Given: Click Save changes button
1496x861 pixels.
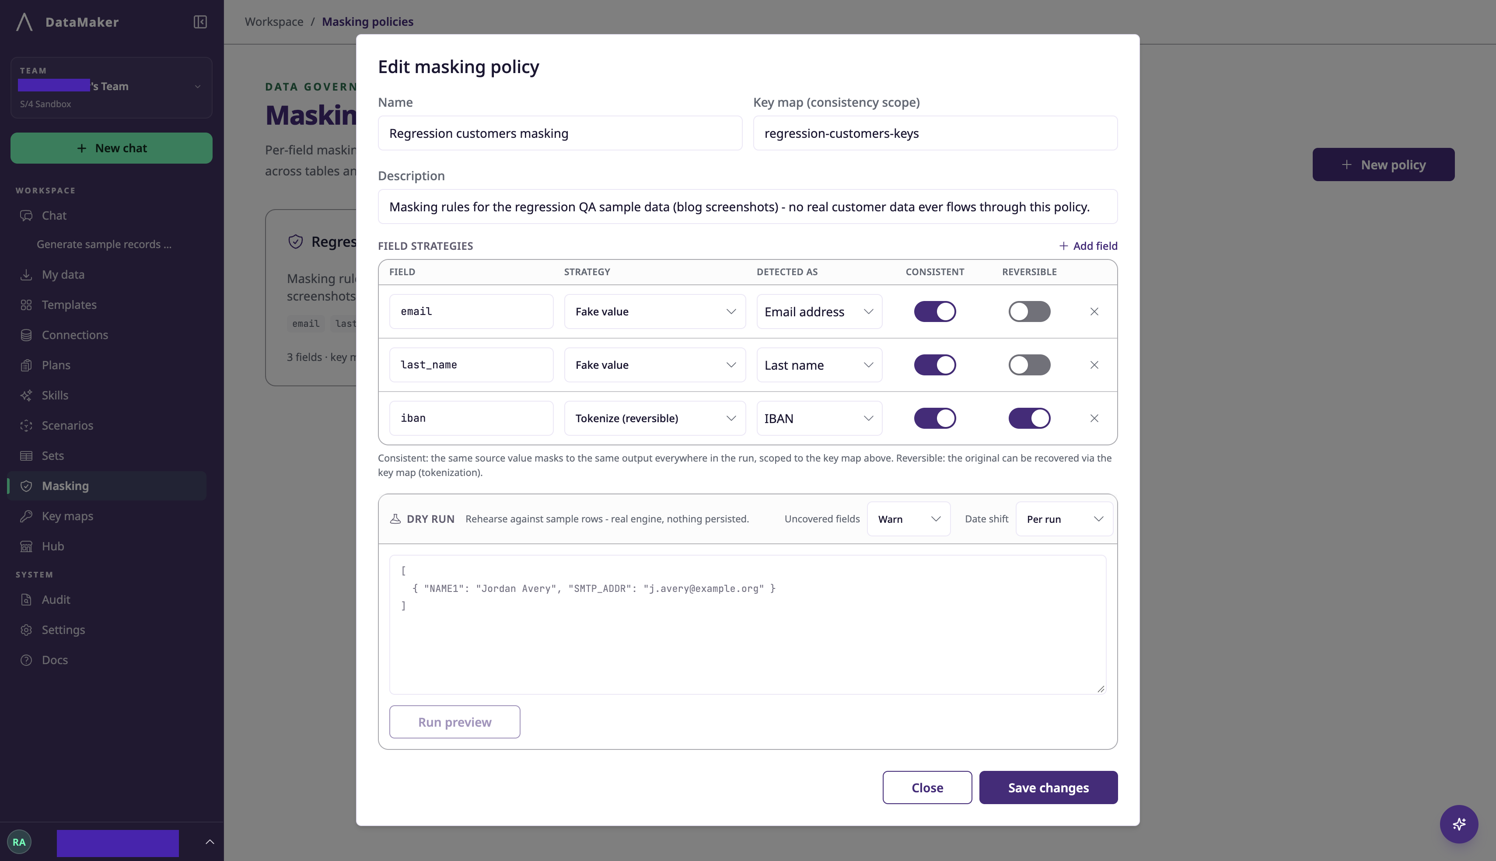Looking at the screenshot, I should 1048,787.
